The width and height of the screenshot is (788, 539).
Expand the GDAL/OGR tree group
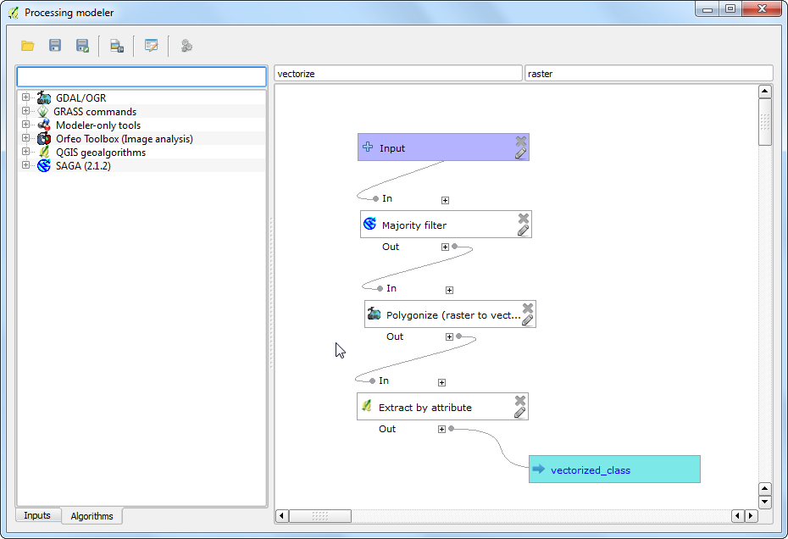(25, 97)
